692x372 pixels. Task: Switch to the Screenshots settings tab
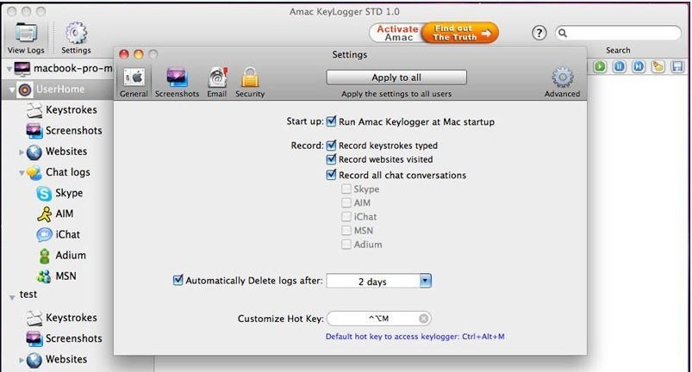pos(177,83)
